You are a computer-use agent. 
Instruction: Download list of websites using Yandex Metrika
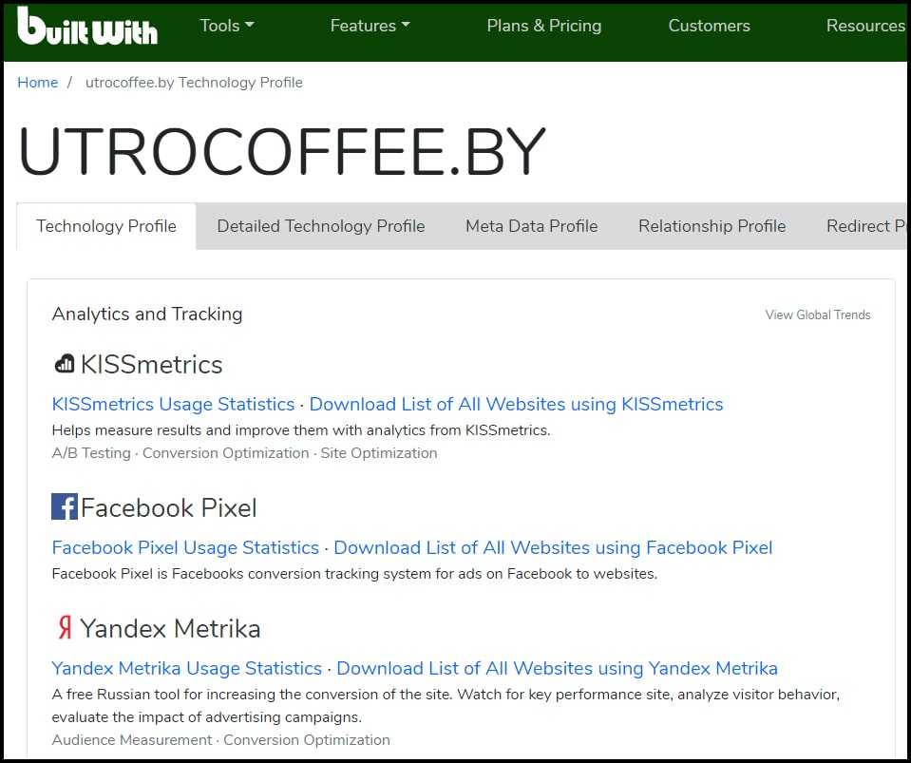pyautogui.click(x=557, y=668)
